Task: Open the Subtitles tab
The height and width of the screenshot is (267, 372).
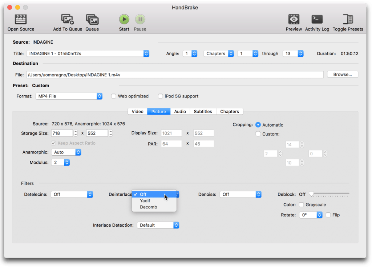Action: (x=203, y=111)
